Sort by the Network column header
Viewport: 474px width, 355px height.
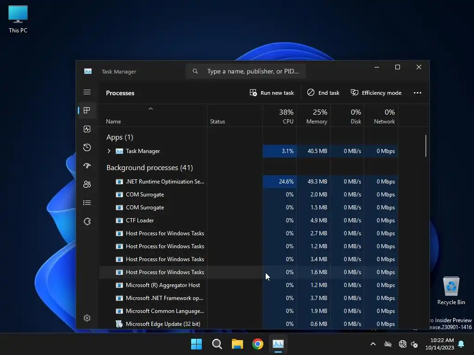point(381,116)
